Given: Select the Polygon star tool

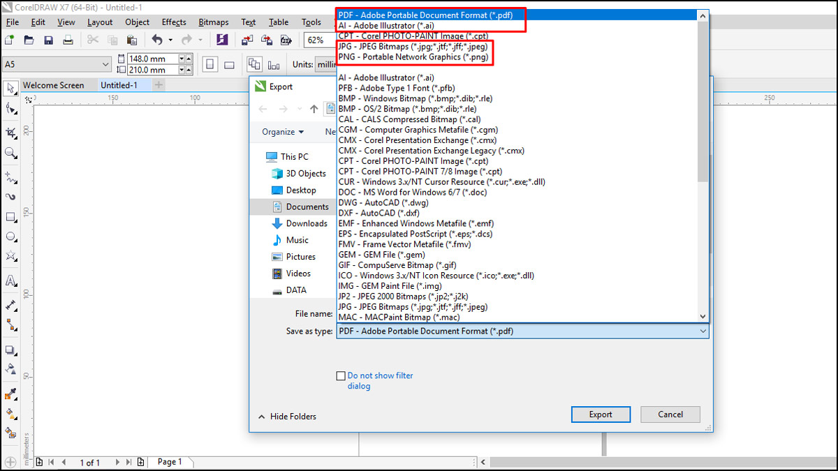Looking at the screenshot, I should coord(10,257).
